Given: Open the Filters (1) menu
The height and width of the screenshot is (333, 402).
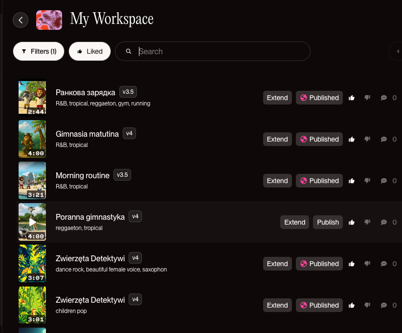Looking at the screenshot, I should pos(39,51).
